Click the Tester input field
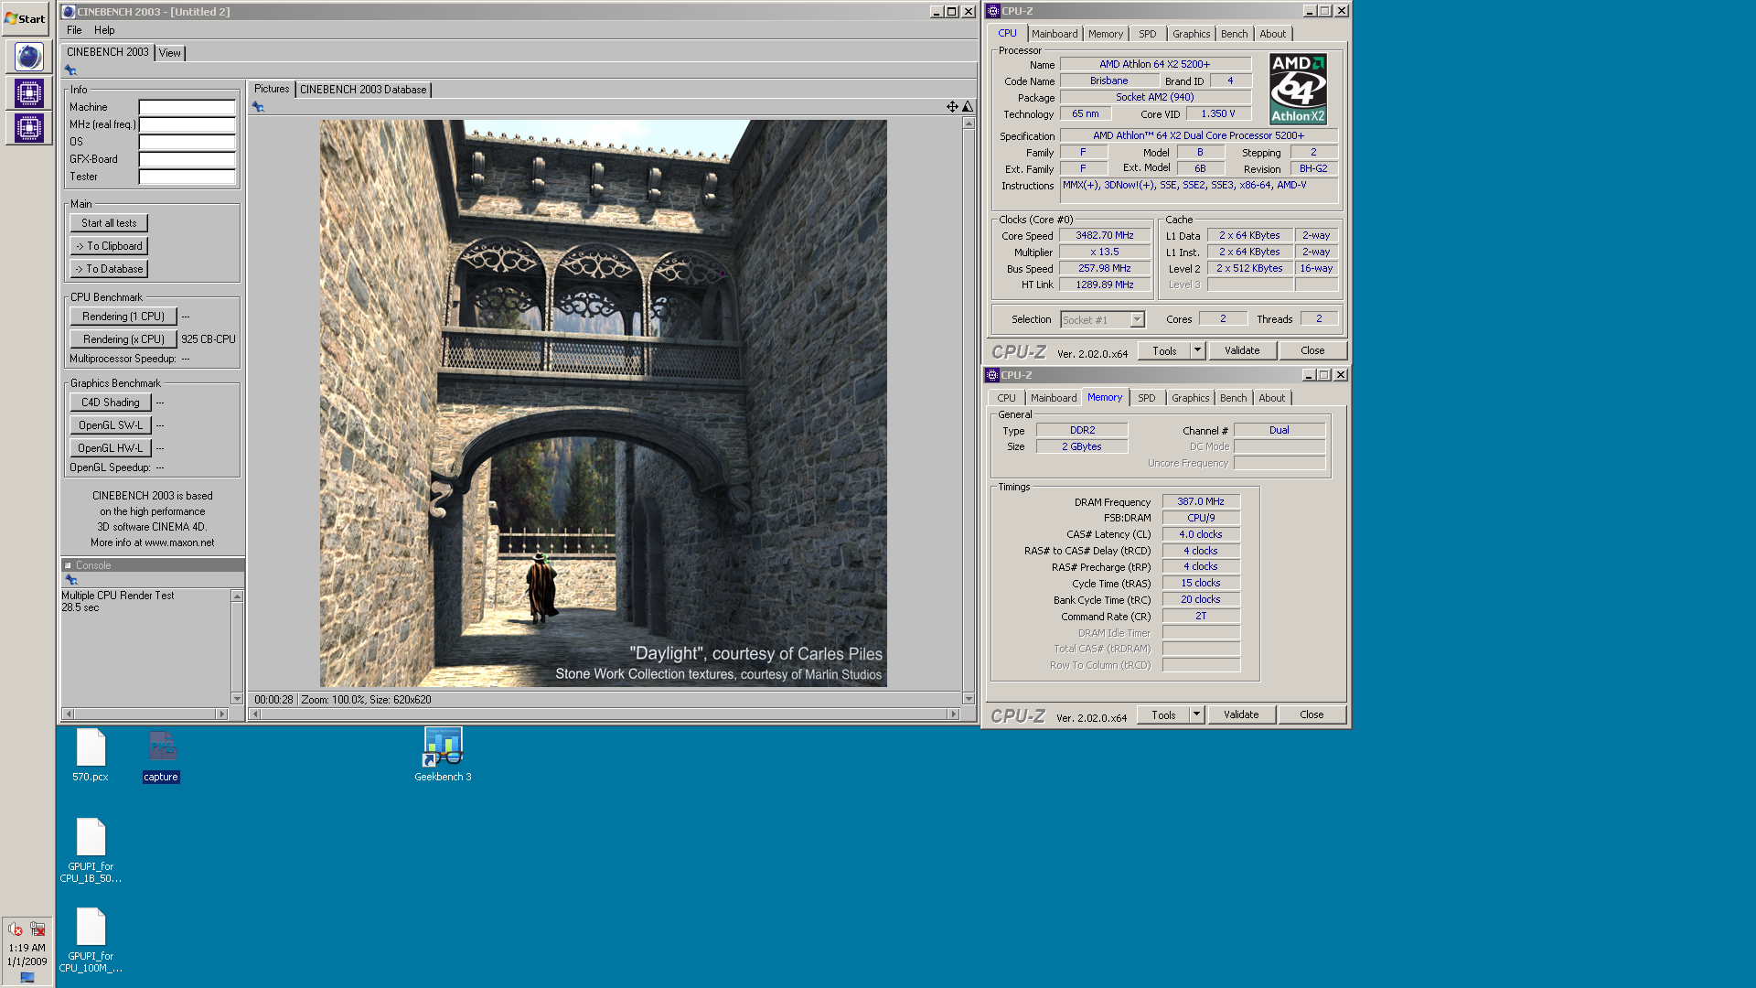 (x=187, y=177)
